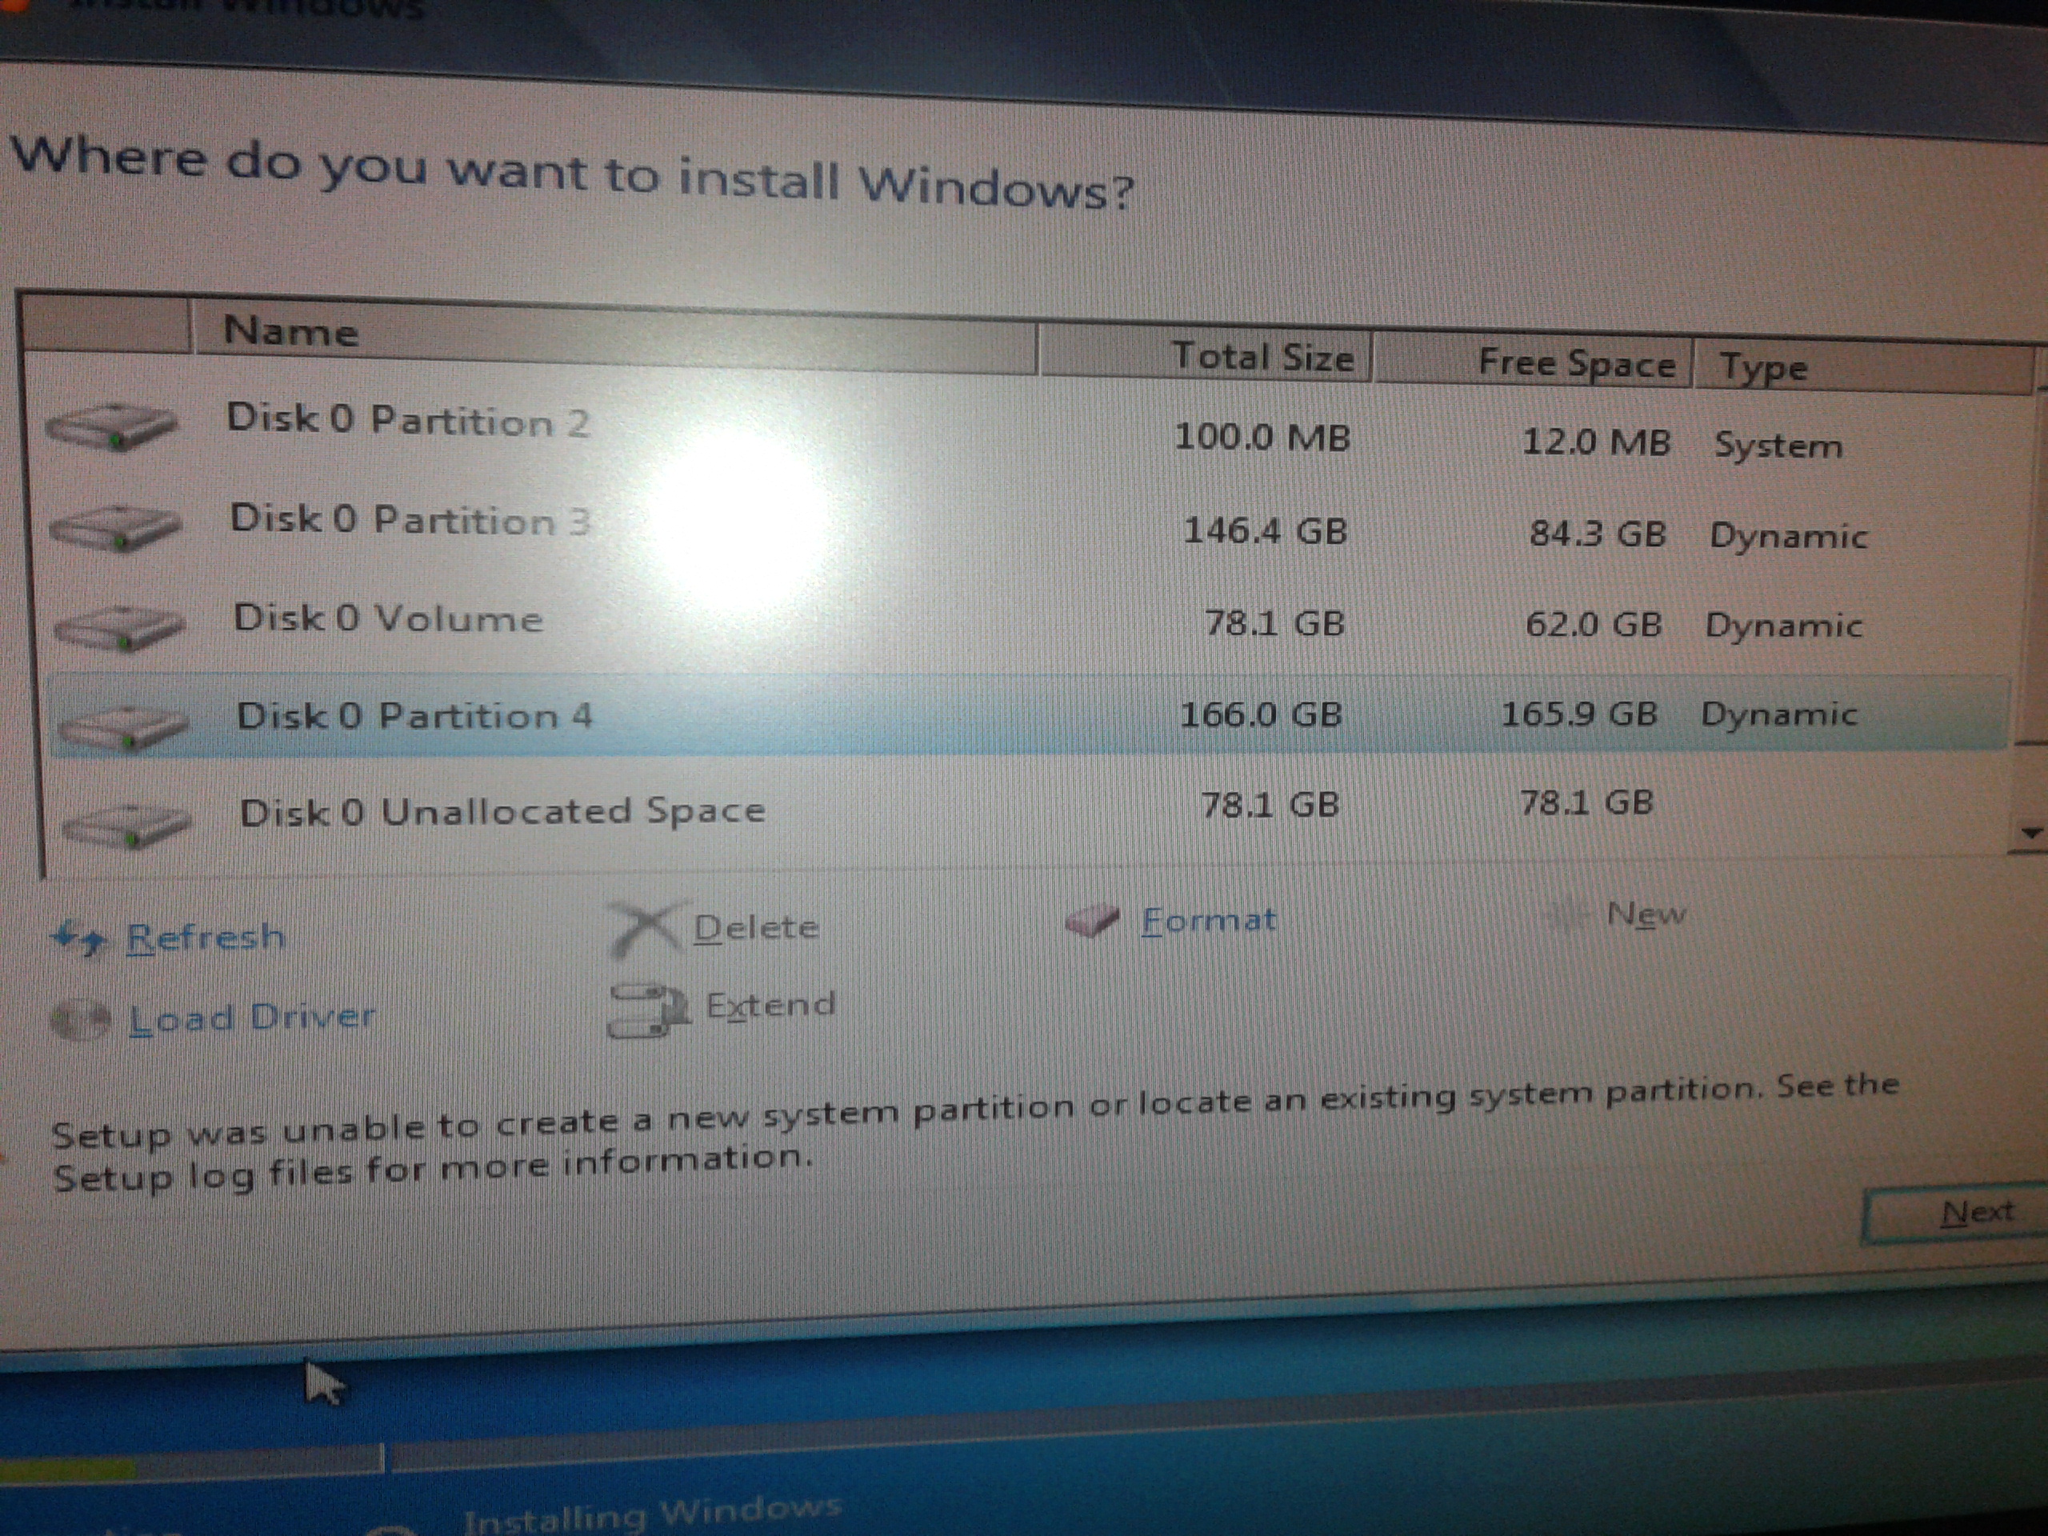Viewport: 2048px width, 1536px height.
Task: Click the Format link text
Action: click(x=1208, y=919)
